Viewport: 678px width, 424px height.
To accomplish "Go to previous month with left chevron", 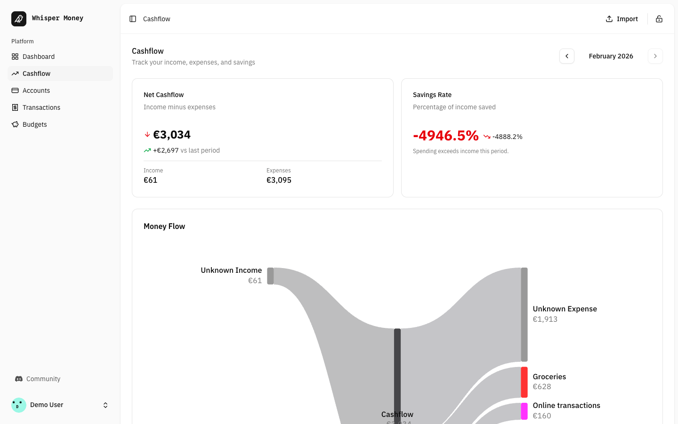I will (x=567, y=56).
